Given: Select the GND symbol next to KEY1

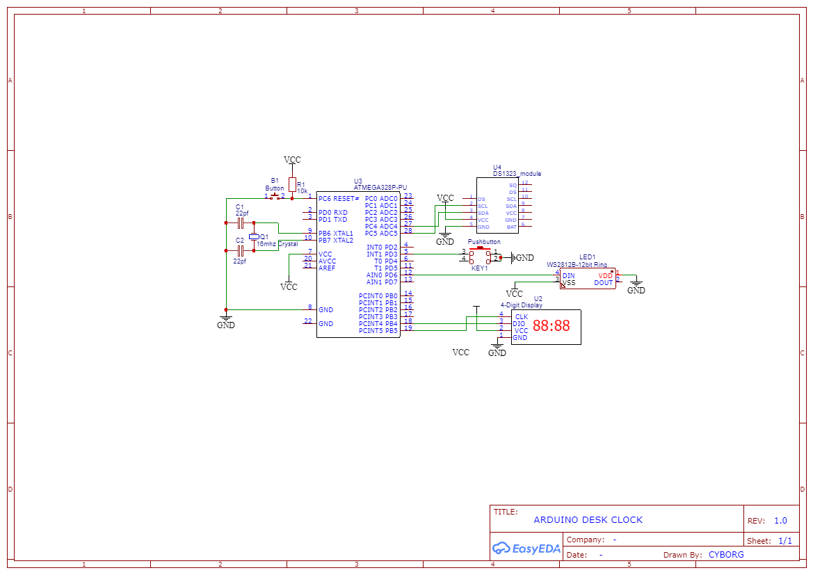Looking at the screenshot, I should [x=516, y=256].
